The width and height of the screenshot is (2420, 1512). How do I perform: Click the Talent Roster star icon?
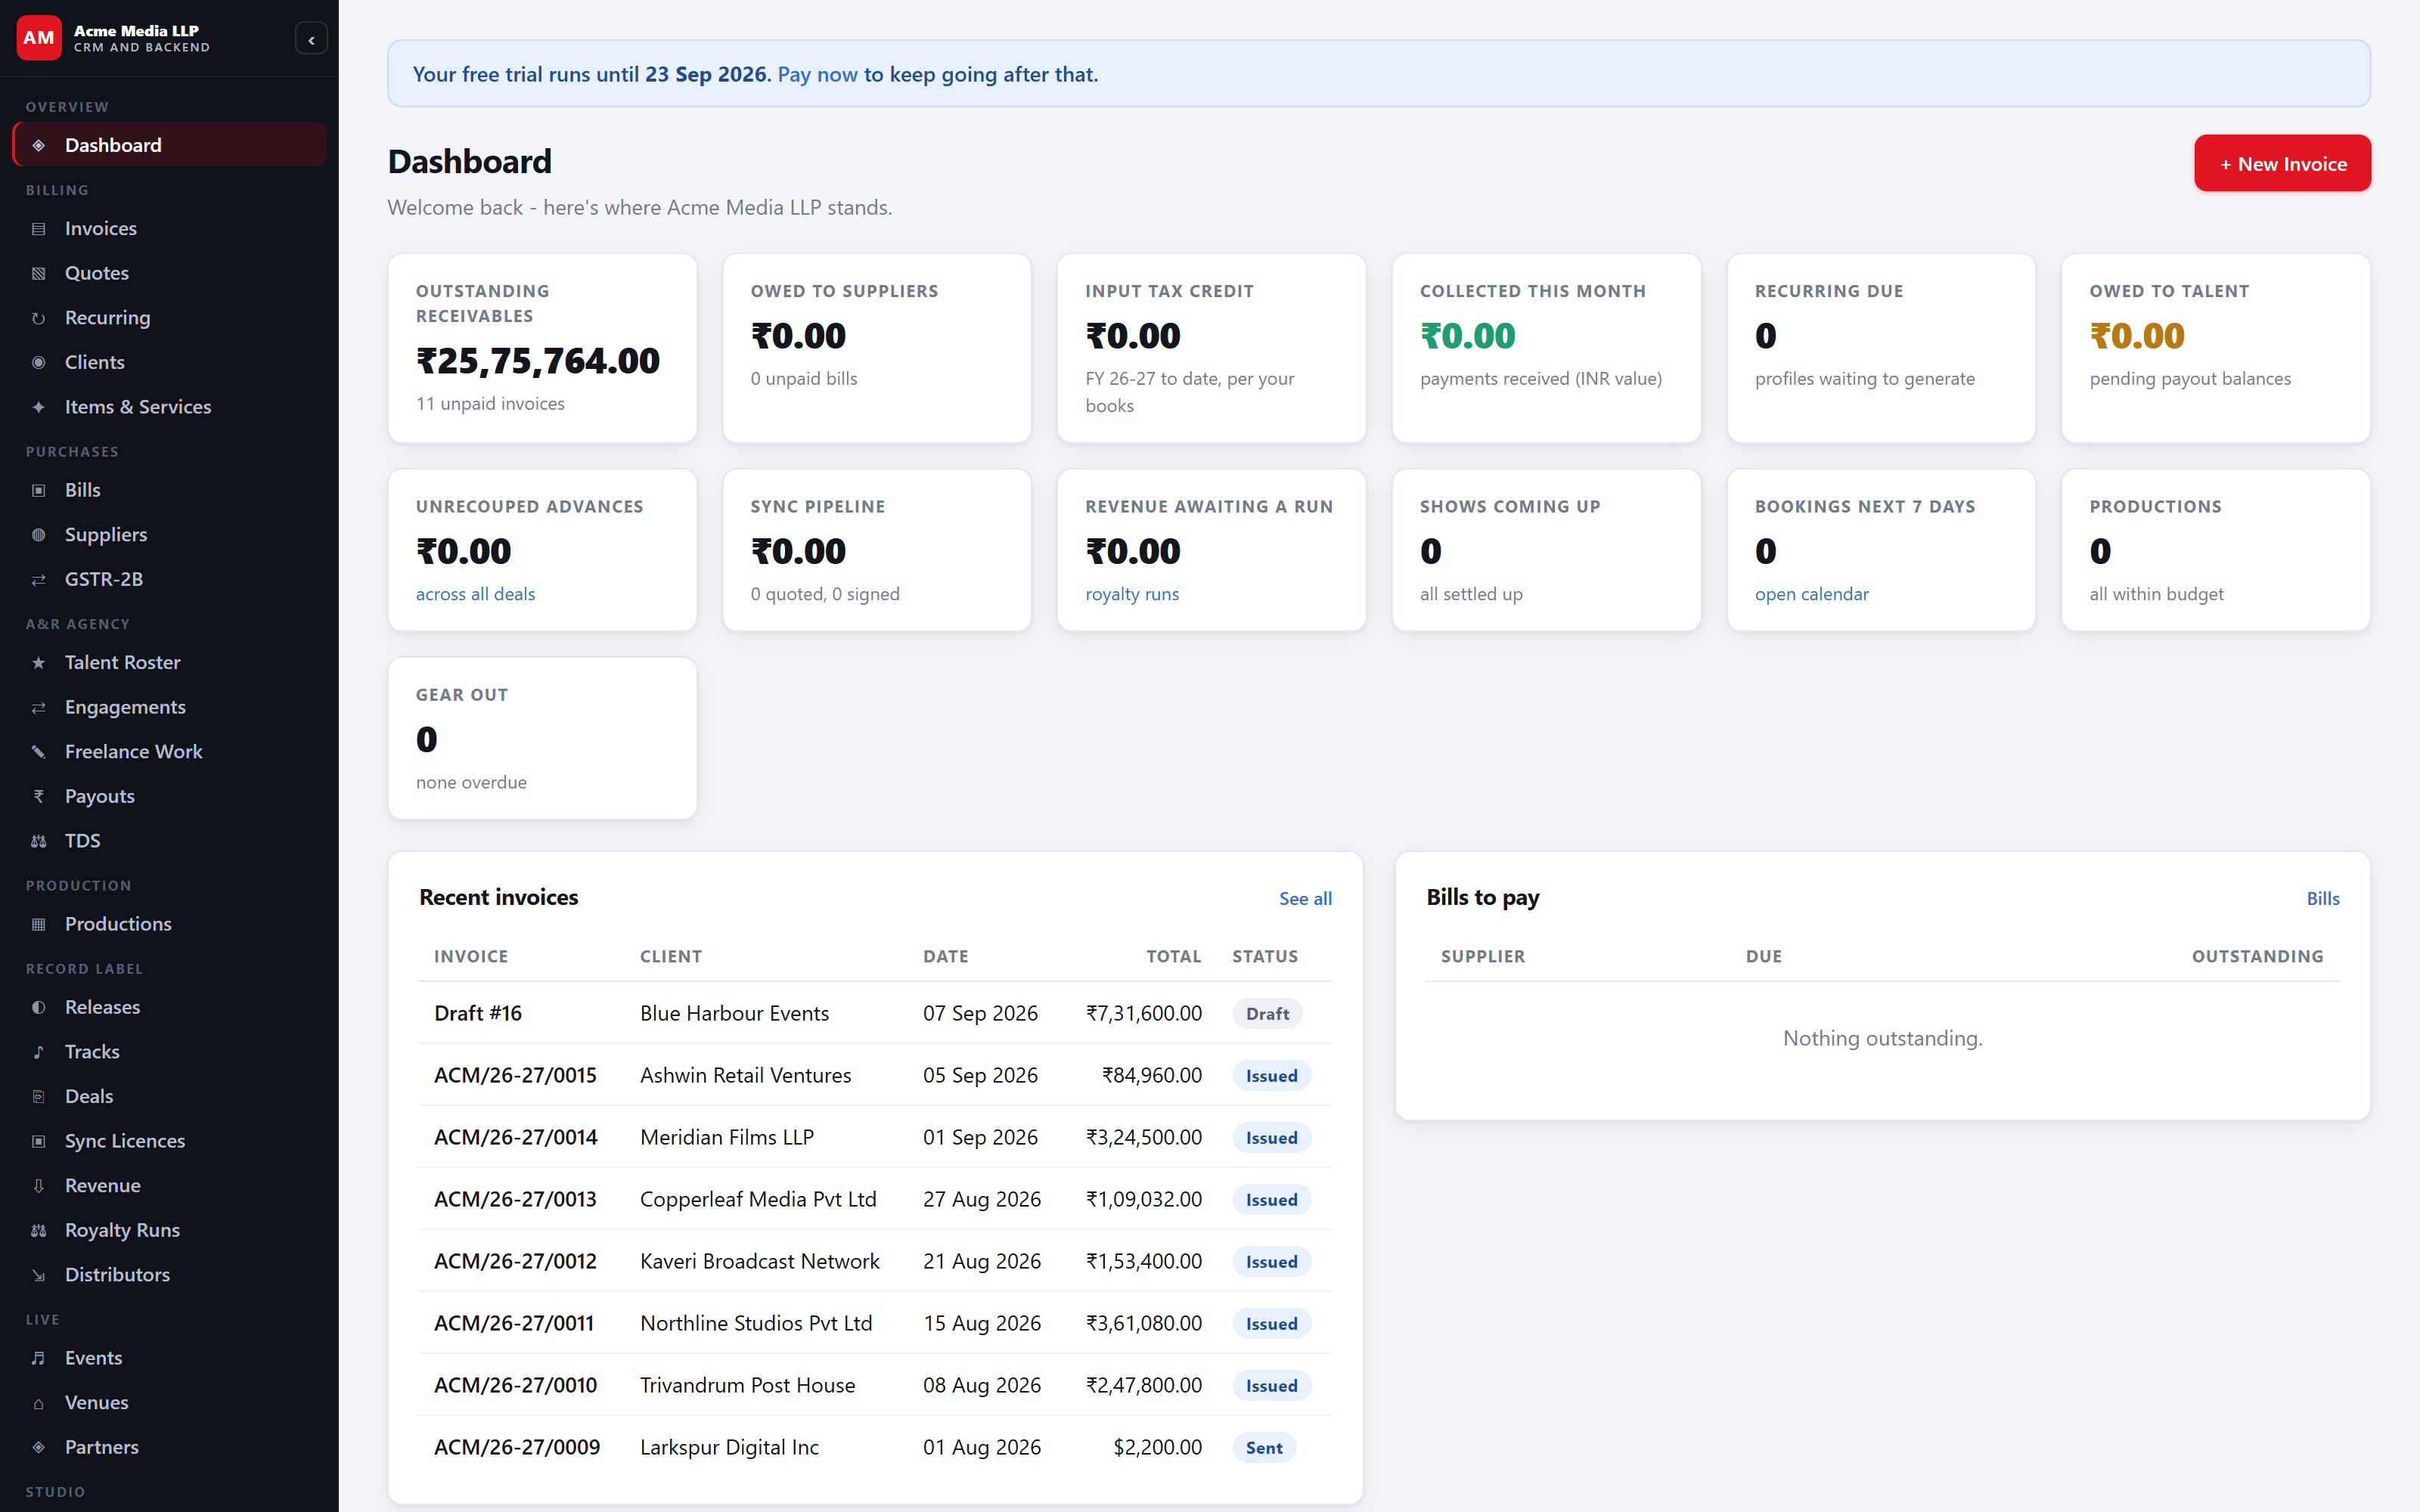tap(39, 663)
